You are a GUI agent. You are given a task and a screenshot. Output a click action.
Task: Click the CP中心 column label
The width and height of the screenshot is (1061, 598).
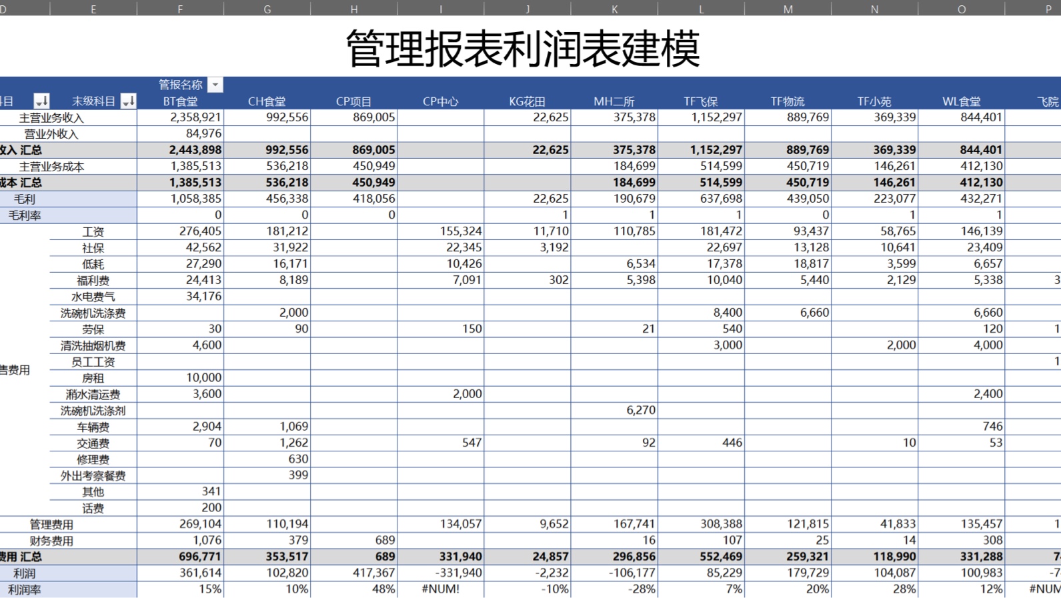point(440,101)
